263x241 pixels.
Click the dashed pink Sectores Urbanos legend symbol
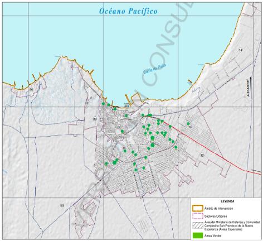(198, 216)
